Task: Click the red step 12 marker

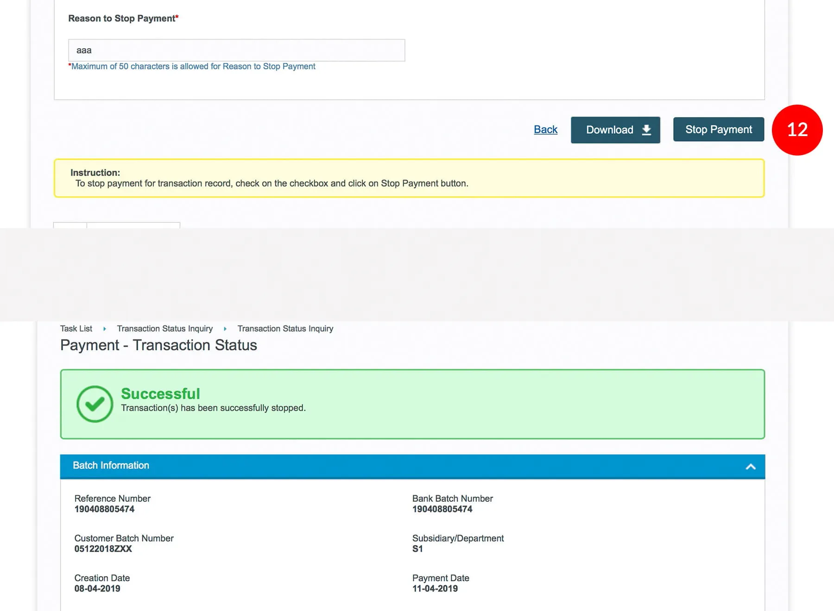Action: 797,130
